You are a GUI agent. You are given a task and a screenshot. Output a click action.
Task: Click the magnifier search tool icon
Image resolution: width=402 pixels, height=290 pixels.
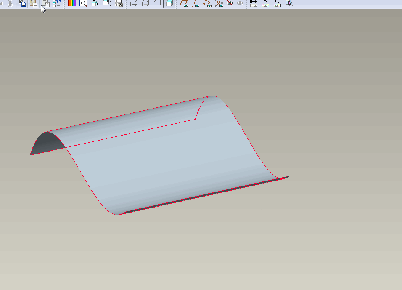[83, 3]
